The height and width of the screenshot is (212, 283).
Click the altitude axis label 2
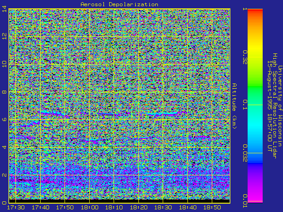click(x=4, y=175)
